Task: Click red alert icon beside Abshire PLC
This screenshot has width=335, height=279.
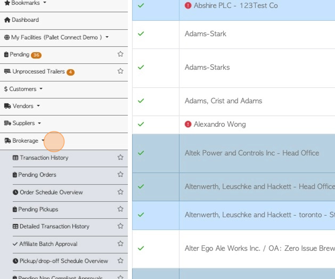Action: tap(188, 5)
